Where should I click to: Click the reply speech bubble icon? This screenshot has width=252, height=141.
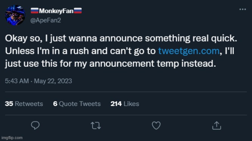(35, 125)
